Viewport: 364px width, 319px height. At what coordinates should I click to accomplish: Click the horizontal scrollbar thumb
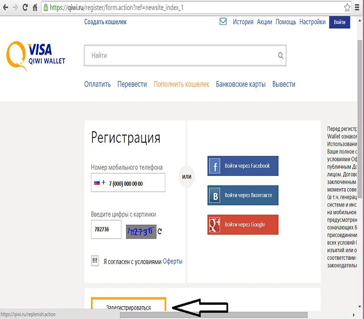point(213,315)
